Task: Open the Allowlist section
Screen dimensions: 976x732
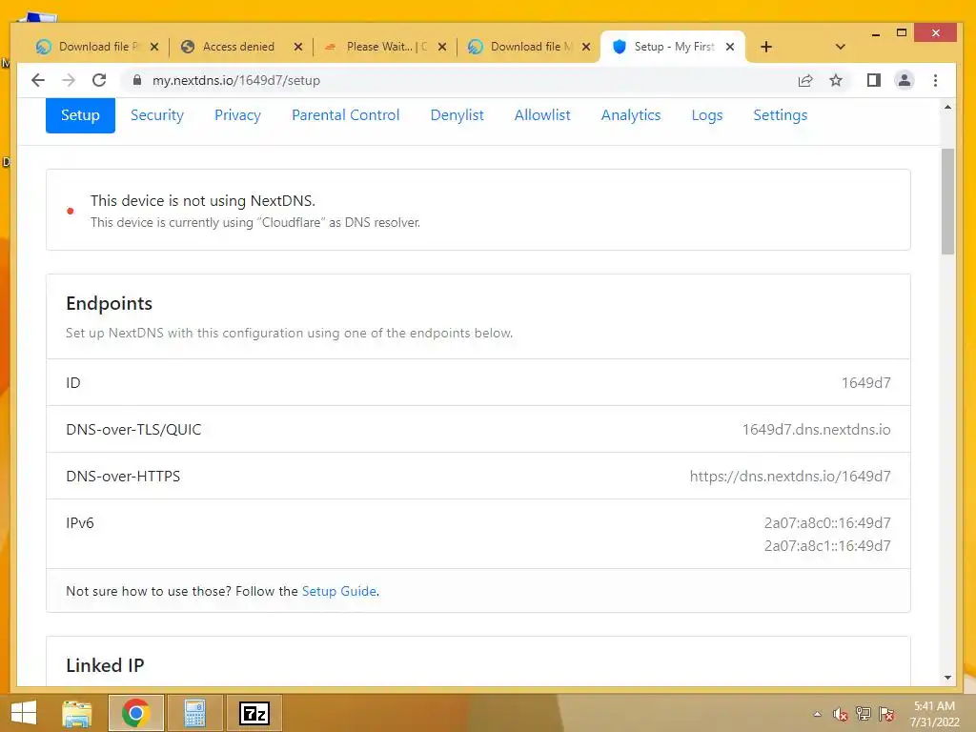Action: tap(542, 115)
